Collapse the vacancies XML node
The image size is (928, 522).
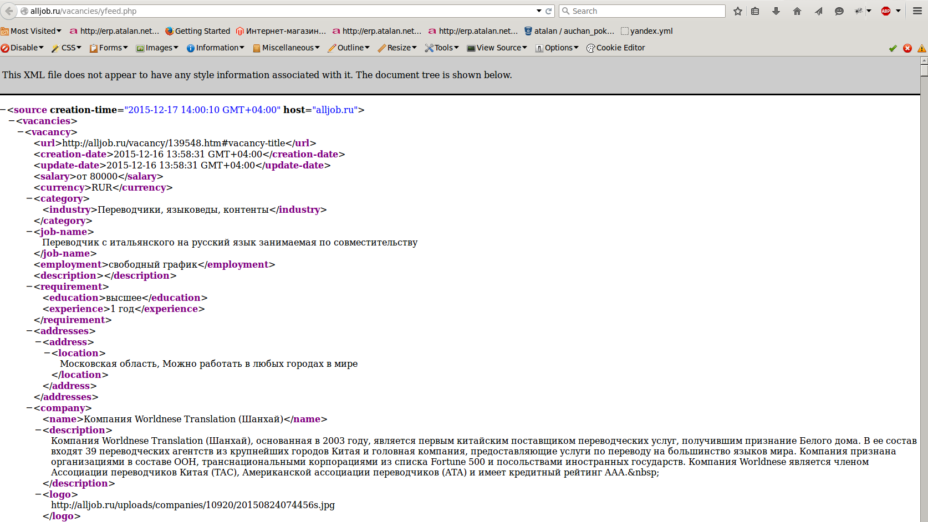coord(12,121)
